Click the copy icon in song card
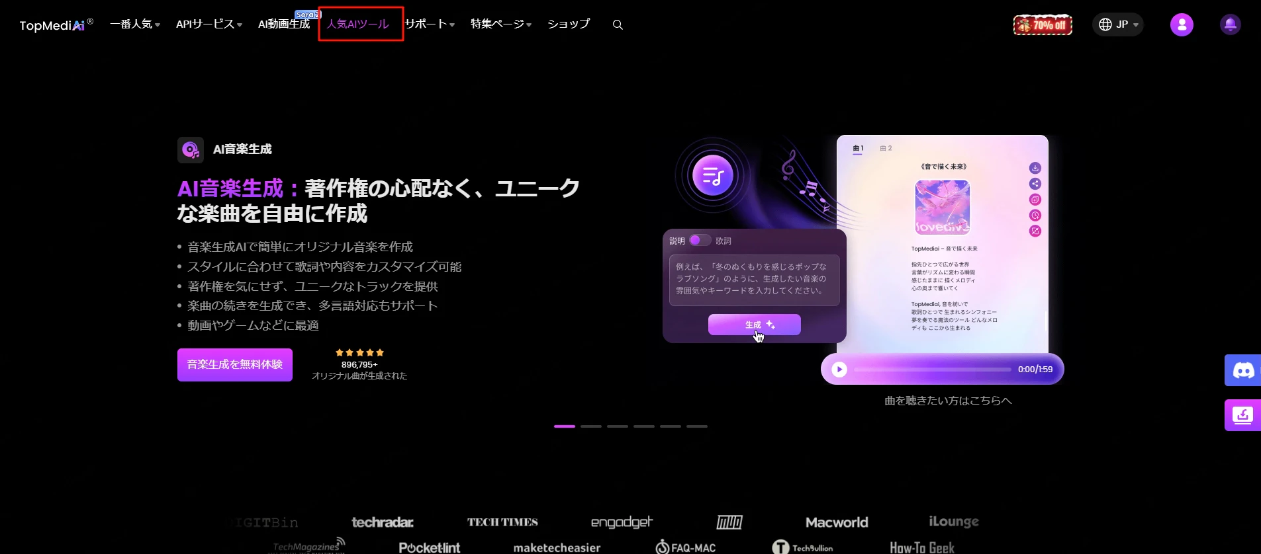Image resolution: width=1261 pixels, height=554 pixels. pos(1035,200)
